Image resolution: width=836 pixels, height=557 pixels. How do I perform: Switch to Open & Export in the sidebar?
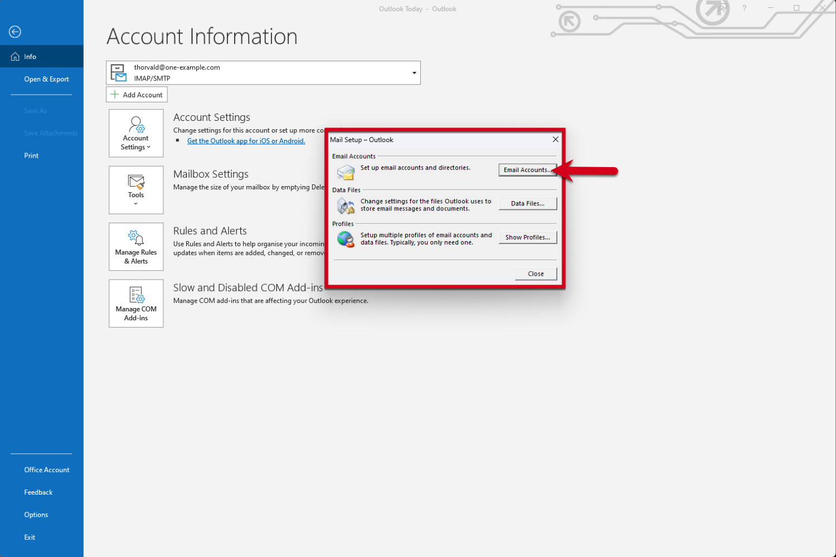point(46,79)
